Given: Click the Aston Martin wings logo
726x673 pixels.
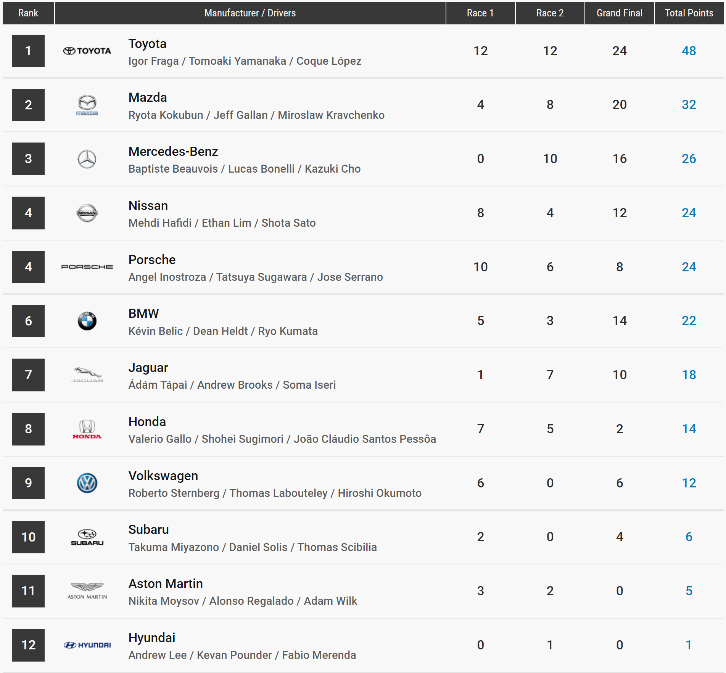Looking at the screenshot, I should click(87, 591).
